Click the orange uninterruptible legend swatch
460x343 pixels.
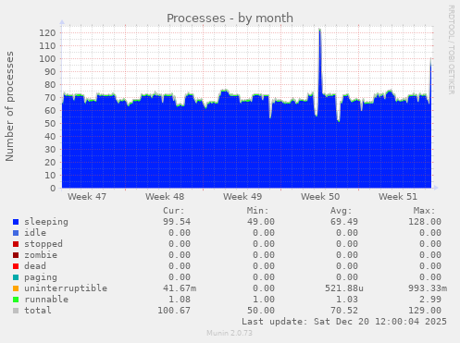[x=16, y=288]
